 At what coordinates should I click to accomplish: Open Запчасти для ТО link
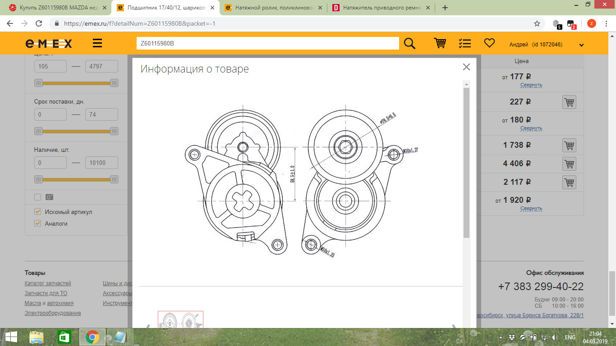click(46, 293)
